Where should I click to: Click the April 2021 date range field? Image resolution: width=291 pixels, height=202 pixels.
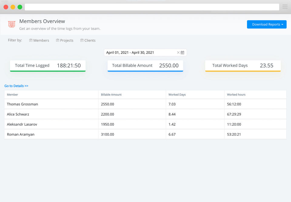[139, 53]
